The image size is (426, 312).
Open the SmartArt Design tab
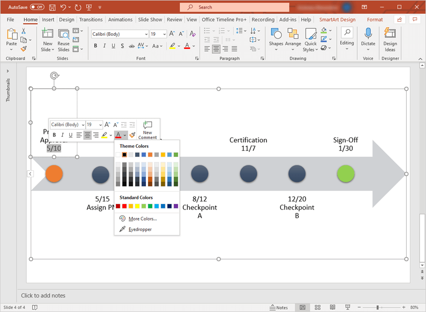point(337,19)
